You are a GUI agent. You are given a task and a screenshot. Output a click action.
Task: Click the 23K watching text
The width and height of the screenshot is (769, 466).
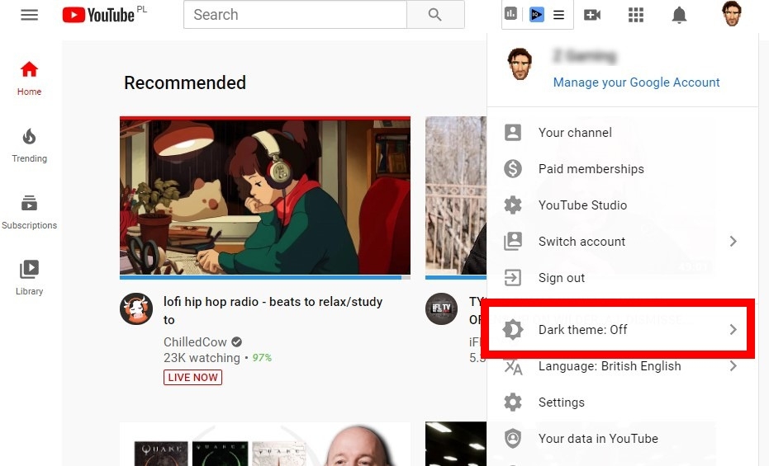202,358
